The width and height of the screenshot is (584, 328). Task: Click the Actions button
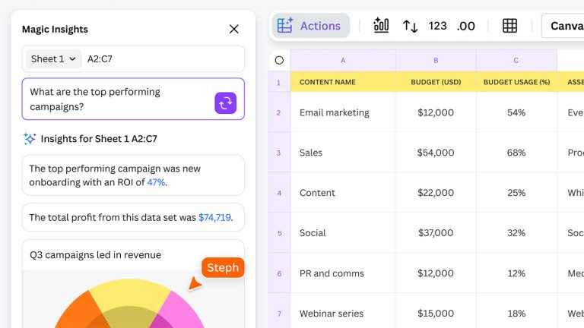(x=310, y=26)
